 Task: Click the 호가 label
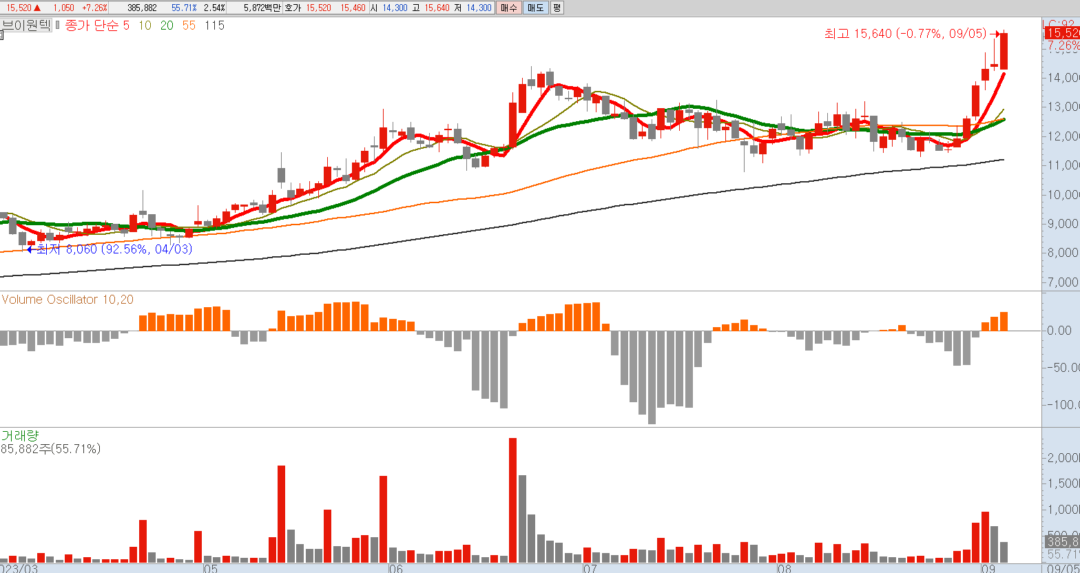coord(292,8)
